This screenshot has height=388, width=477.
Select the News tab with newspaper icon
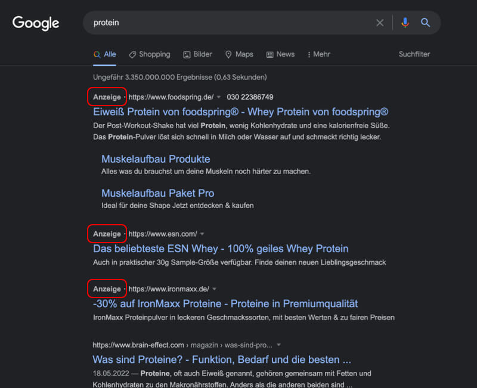pos(280,54)
